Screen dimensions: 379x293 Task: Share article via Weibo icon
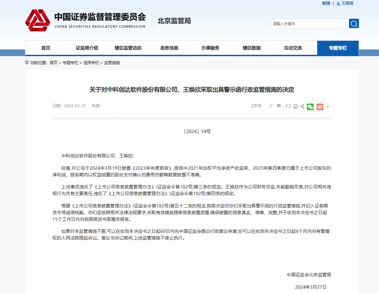tap(320, 107)
